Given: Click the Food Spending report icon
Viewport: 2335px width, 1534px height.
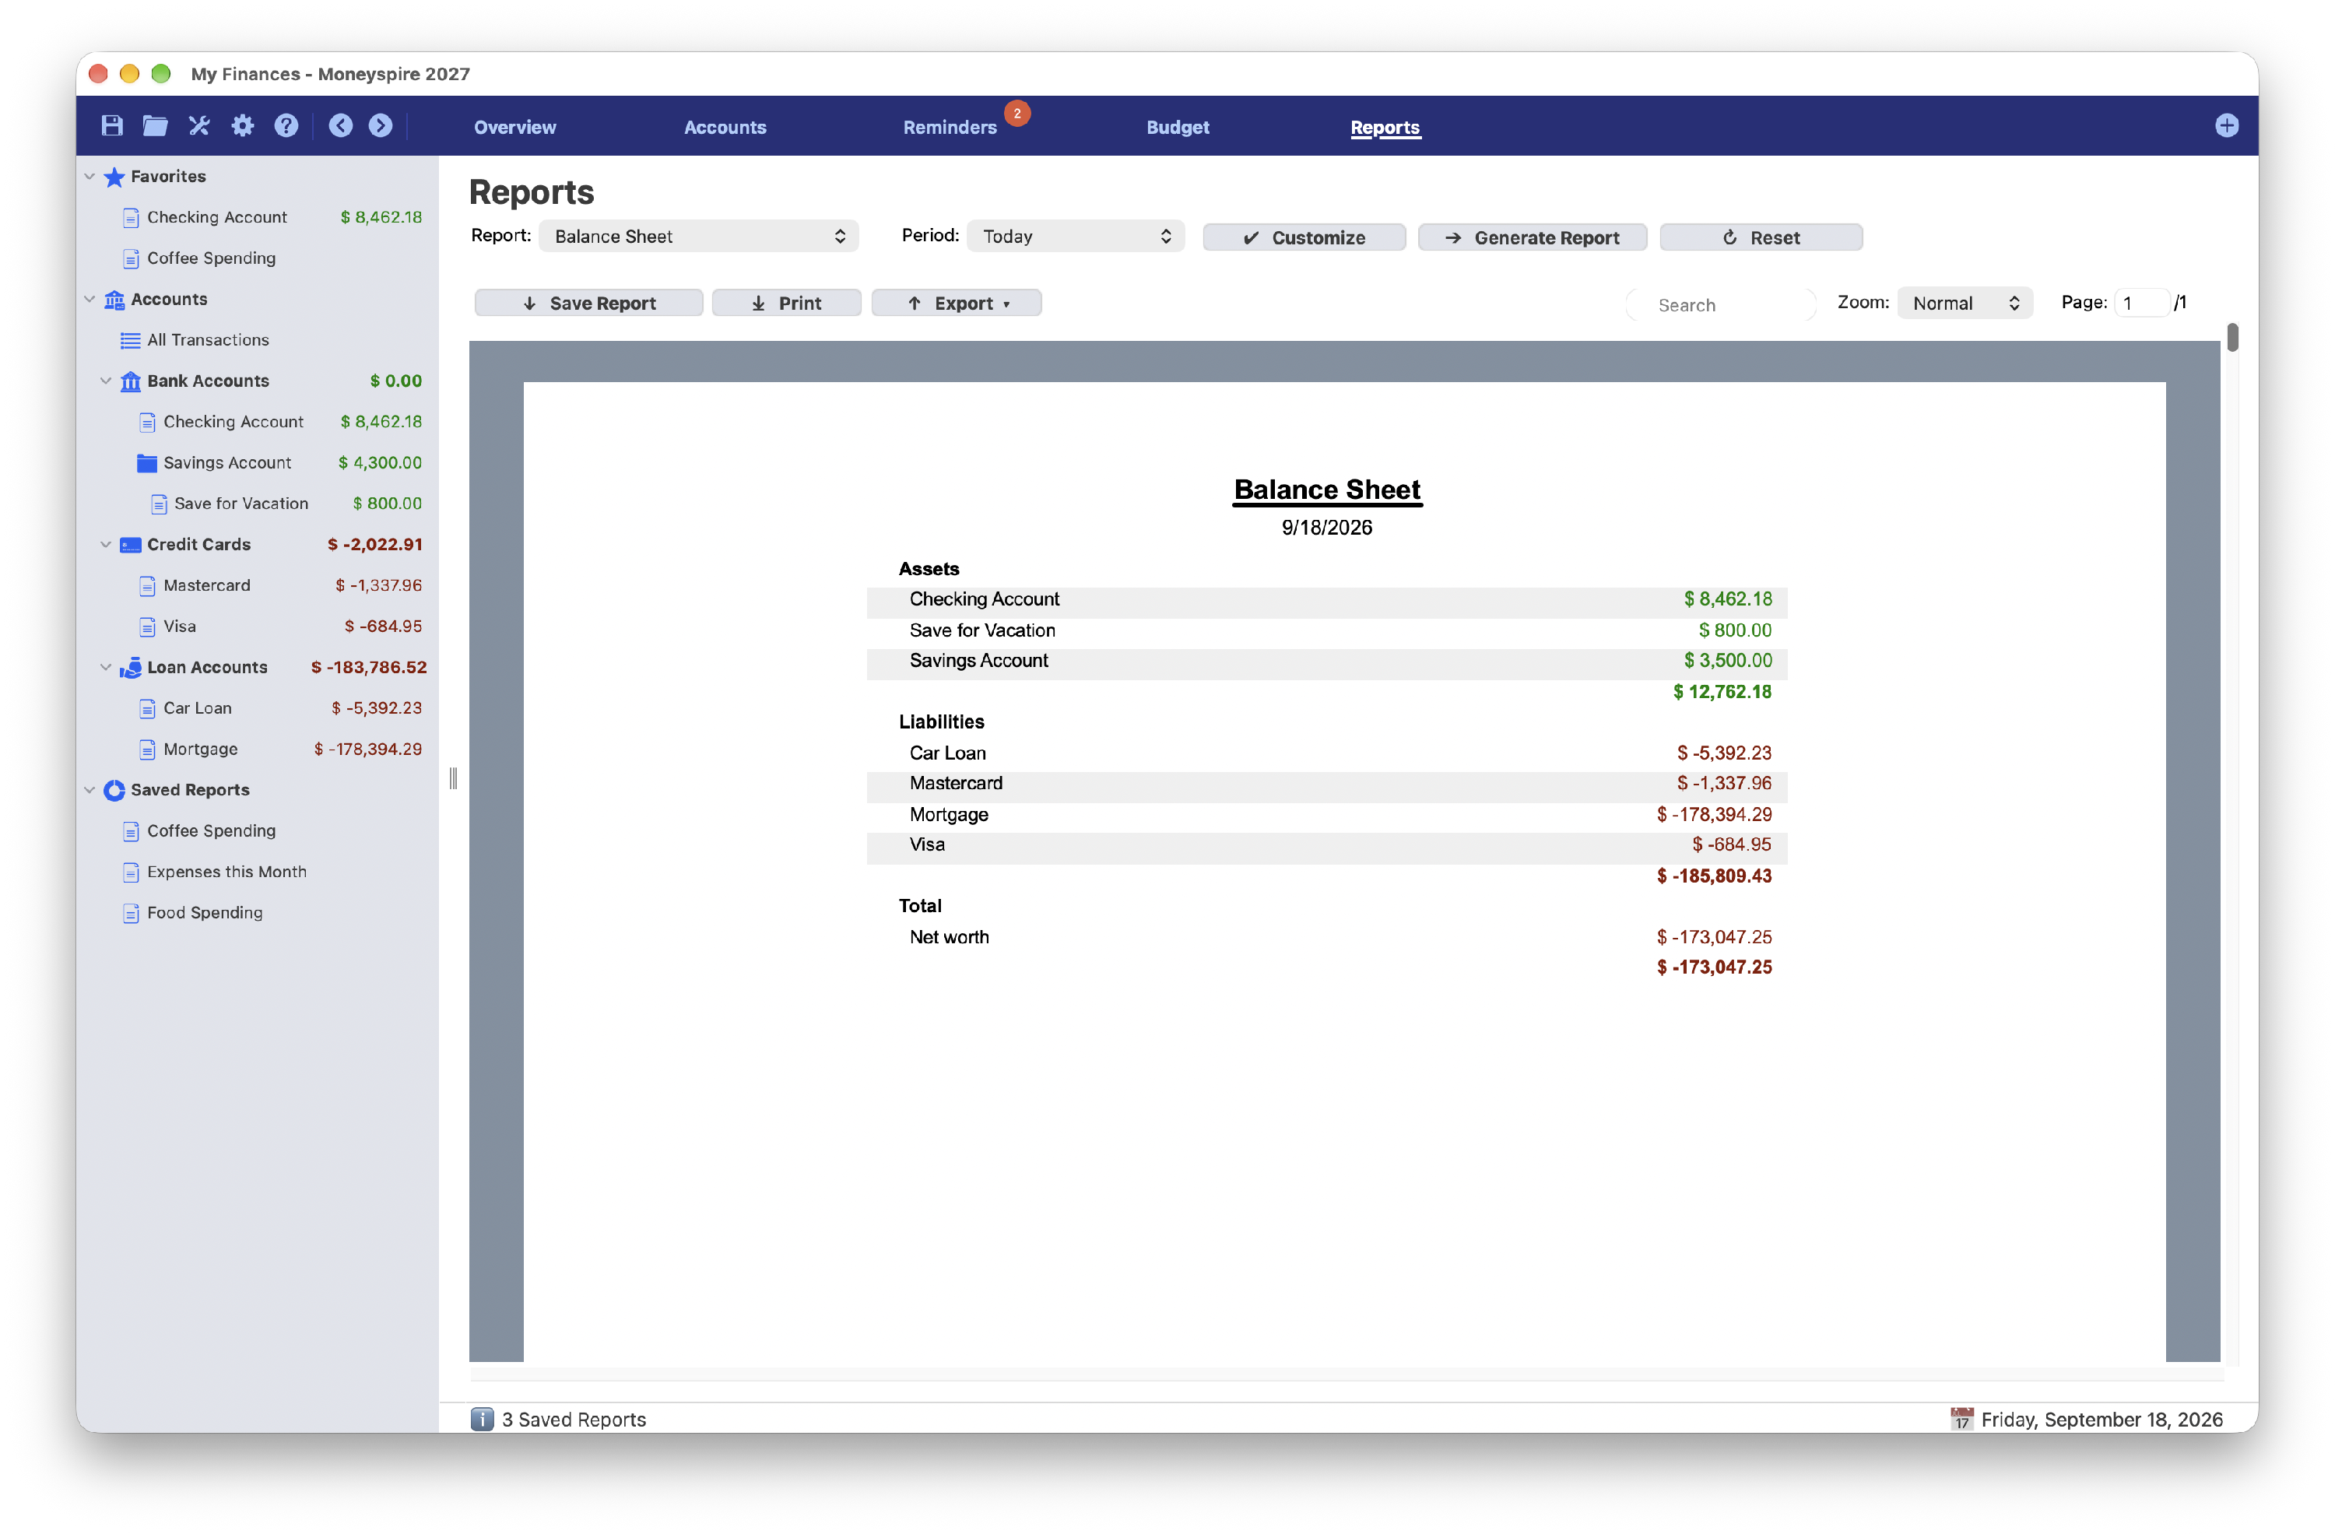Looking at the screenshot, I should pyautogui.click(x=131, y=913).
